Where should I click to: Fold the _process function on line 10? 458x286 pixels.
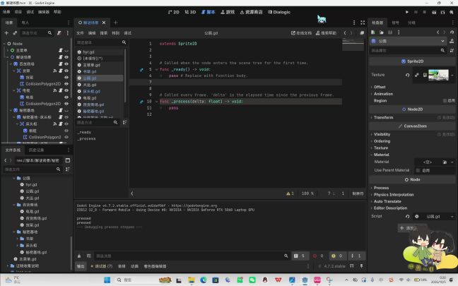tap(157, 102)
